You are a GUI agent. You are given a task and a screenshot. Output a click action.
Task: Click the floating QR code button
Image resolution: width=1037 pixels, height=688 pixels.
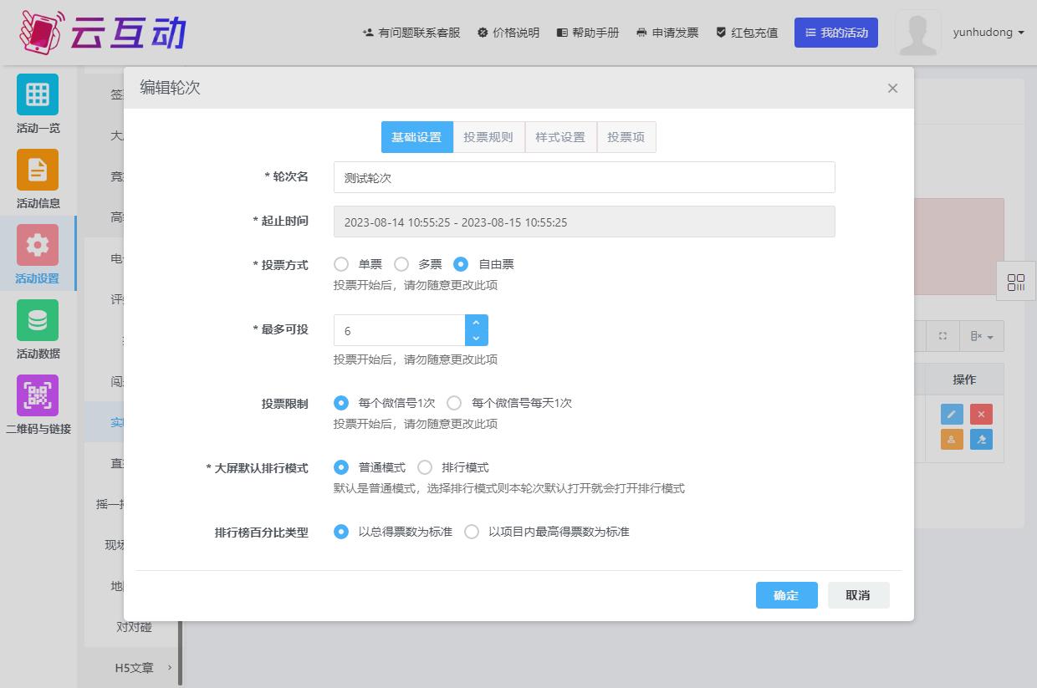tap(1015, 282)
